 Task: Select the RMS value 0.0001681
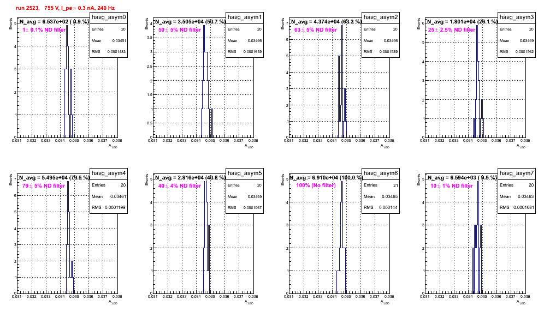524,207
